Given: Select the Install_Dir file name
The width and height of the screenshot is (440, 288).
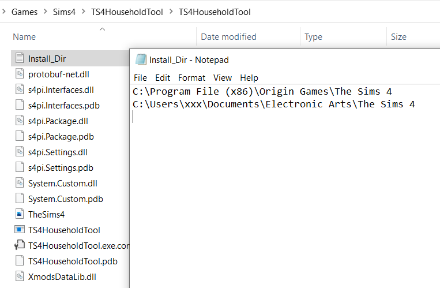Looking at the screenshot, I should click(x=47, y=59).
